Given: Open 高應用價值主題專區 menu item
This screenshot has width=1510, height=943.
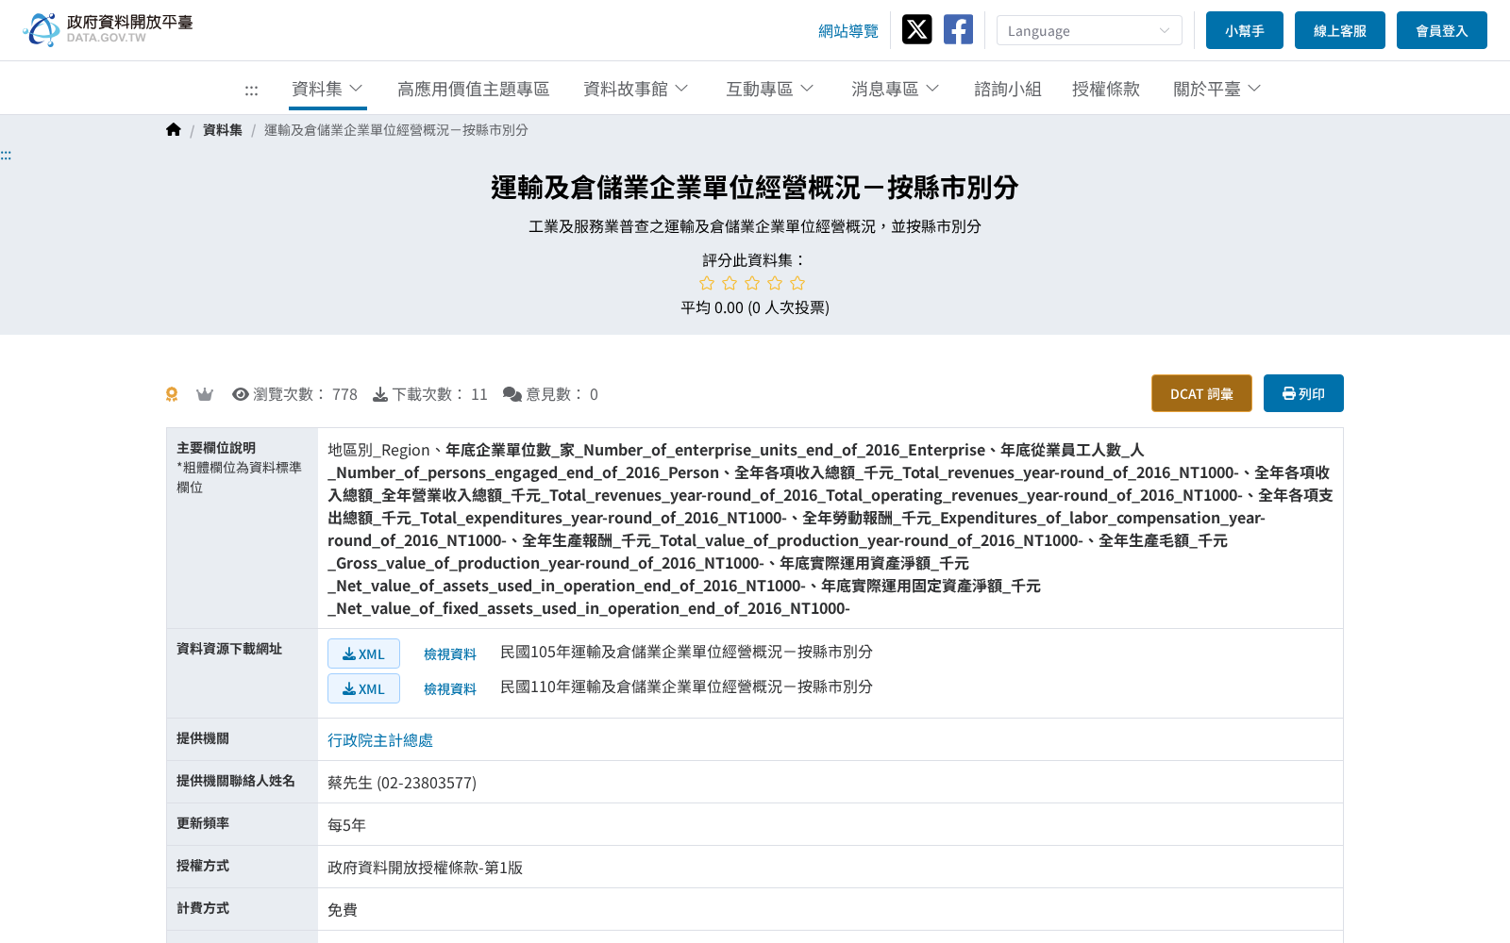Looking at the screenshot, I should pos(473,89).
